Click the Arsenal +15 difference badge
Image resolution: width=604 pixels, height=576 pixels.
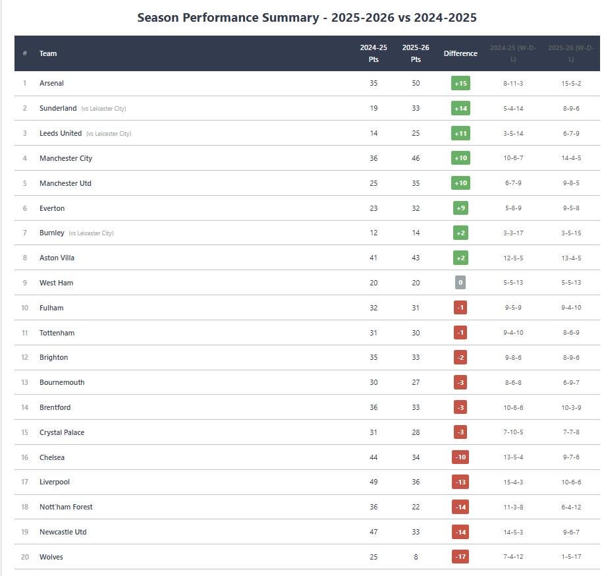[x=460, y=83]
